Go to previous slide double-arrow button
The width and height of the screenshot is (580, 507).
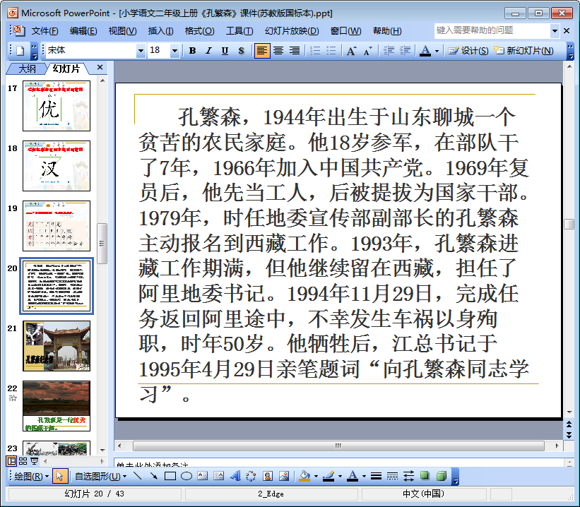click(569, 424)
